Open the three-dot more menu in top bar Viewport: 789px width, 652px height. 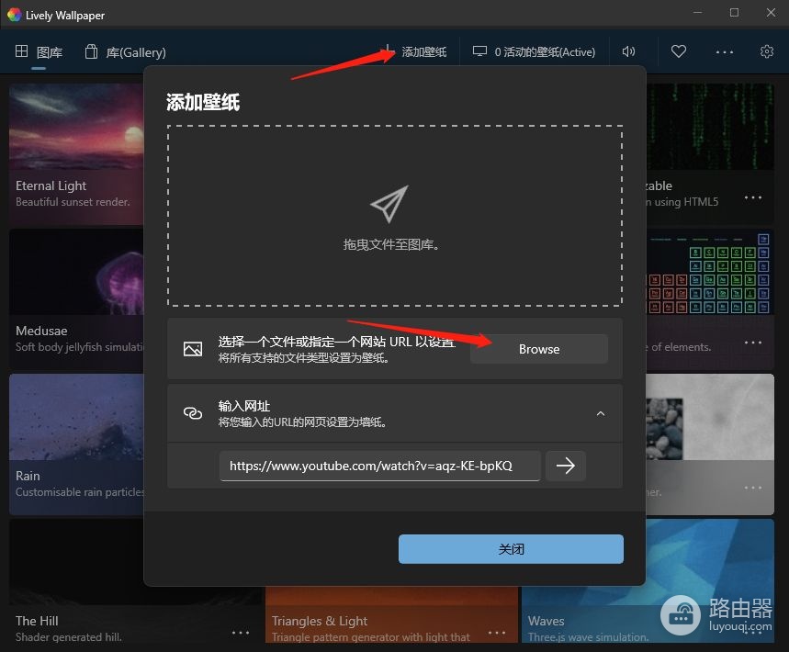(x=724, y=51)
